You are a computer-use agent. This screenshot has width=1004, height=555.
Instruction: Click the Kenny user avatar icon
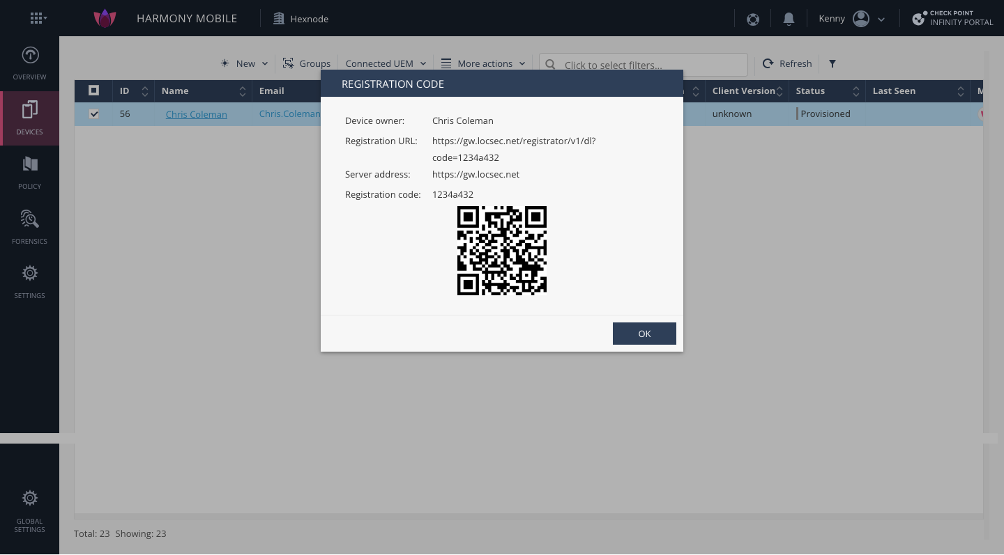(861, 19)
